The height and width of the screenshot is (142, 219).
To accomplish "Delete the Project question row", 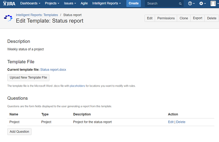I will (x=181, y=122).
